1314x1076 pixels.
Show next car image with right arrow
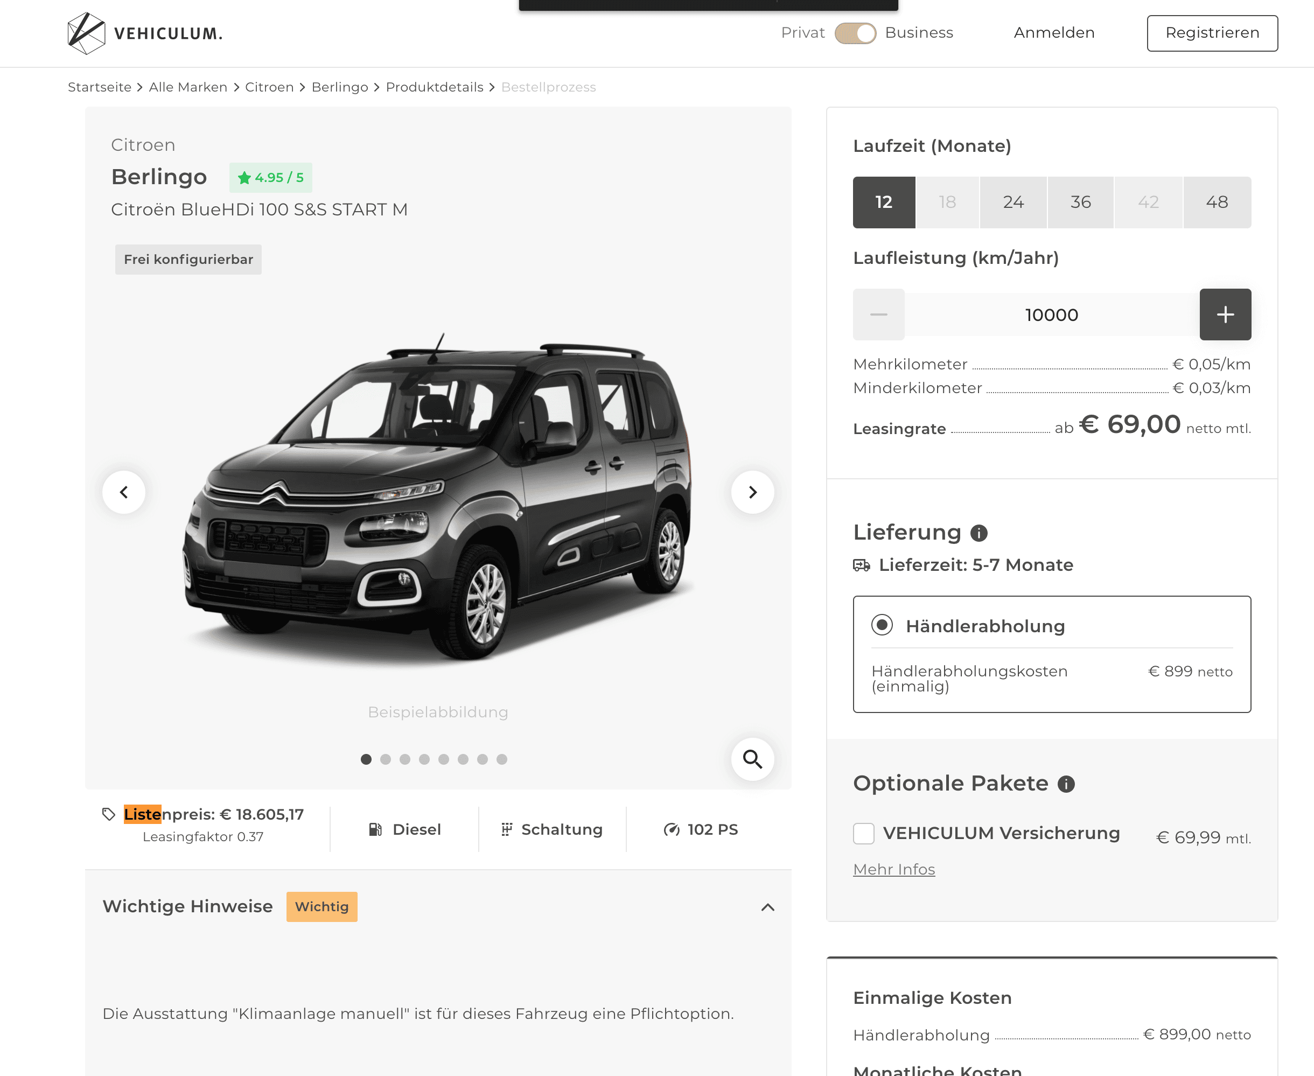752,492
